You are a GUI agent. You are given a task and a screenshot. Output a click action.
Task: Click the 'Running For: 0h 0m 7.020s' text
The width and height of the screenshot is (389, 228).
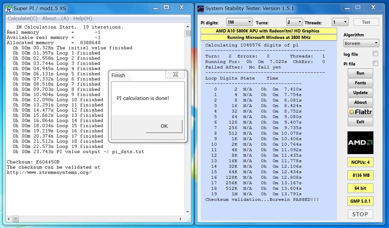click(x=246, y=62)
